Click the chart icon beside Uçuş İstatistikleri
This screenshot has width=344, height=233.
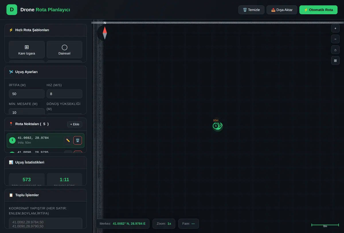point(11,162)
